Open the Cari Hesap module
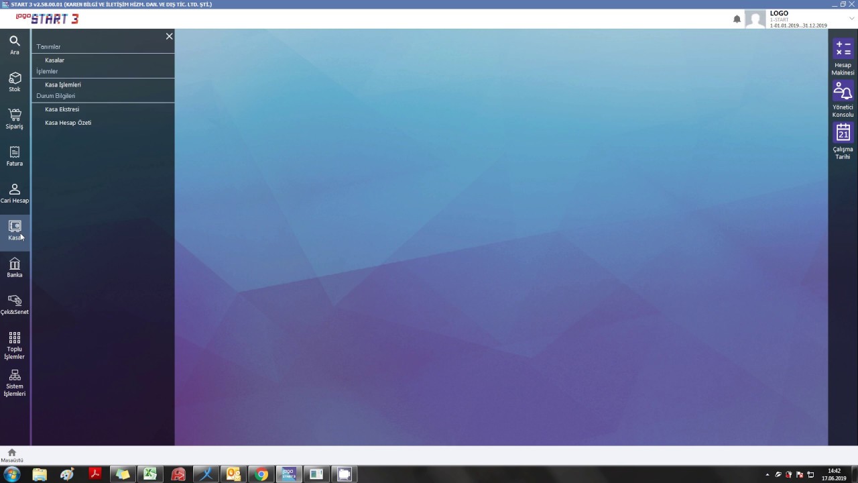858x483 pixels. [15, 193]
